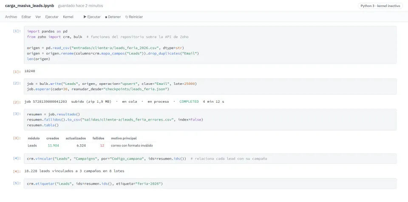
Task: Open the Ejecutar menu
Action: coord(52,17)
